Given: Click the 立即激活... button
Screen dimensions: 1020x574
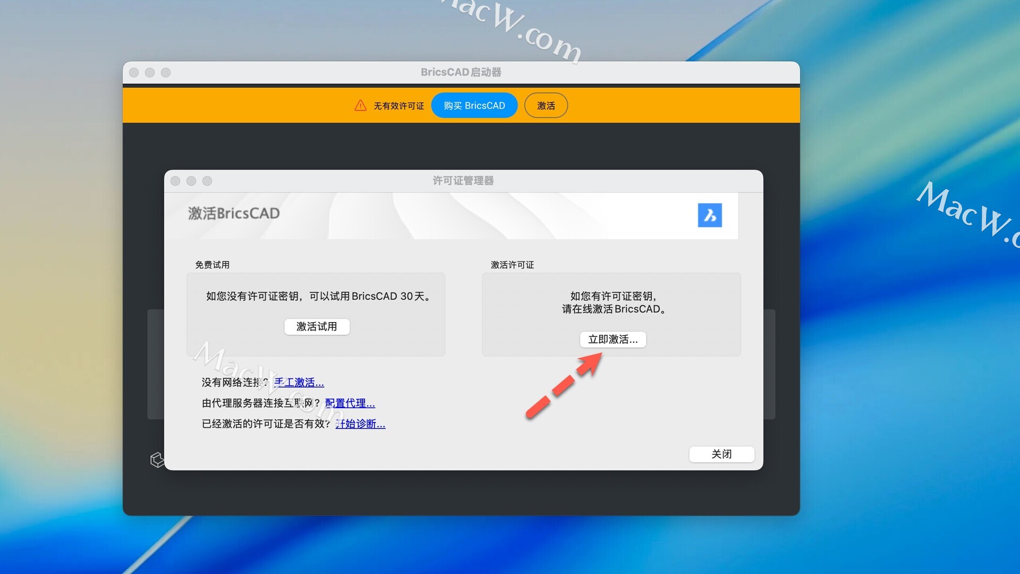Looking at the screenshot, I should click(613, 339).
